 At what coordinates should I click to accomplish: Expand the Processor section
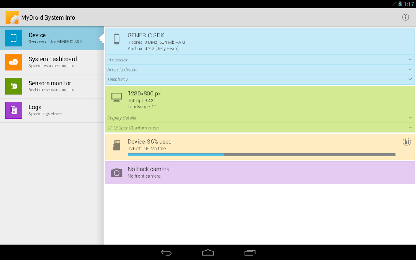[x=260, y=60]
